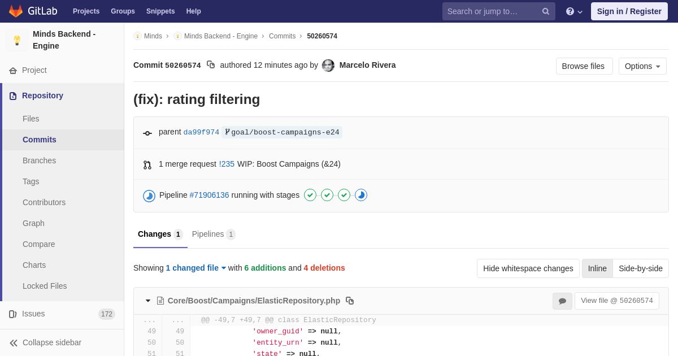Click the last running pipeline stage icon
678x356 pixels.
(361, 195)
